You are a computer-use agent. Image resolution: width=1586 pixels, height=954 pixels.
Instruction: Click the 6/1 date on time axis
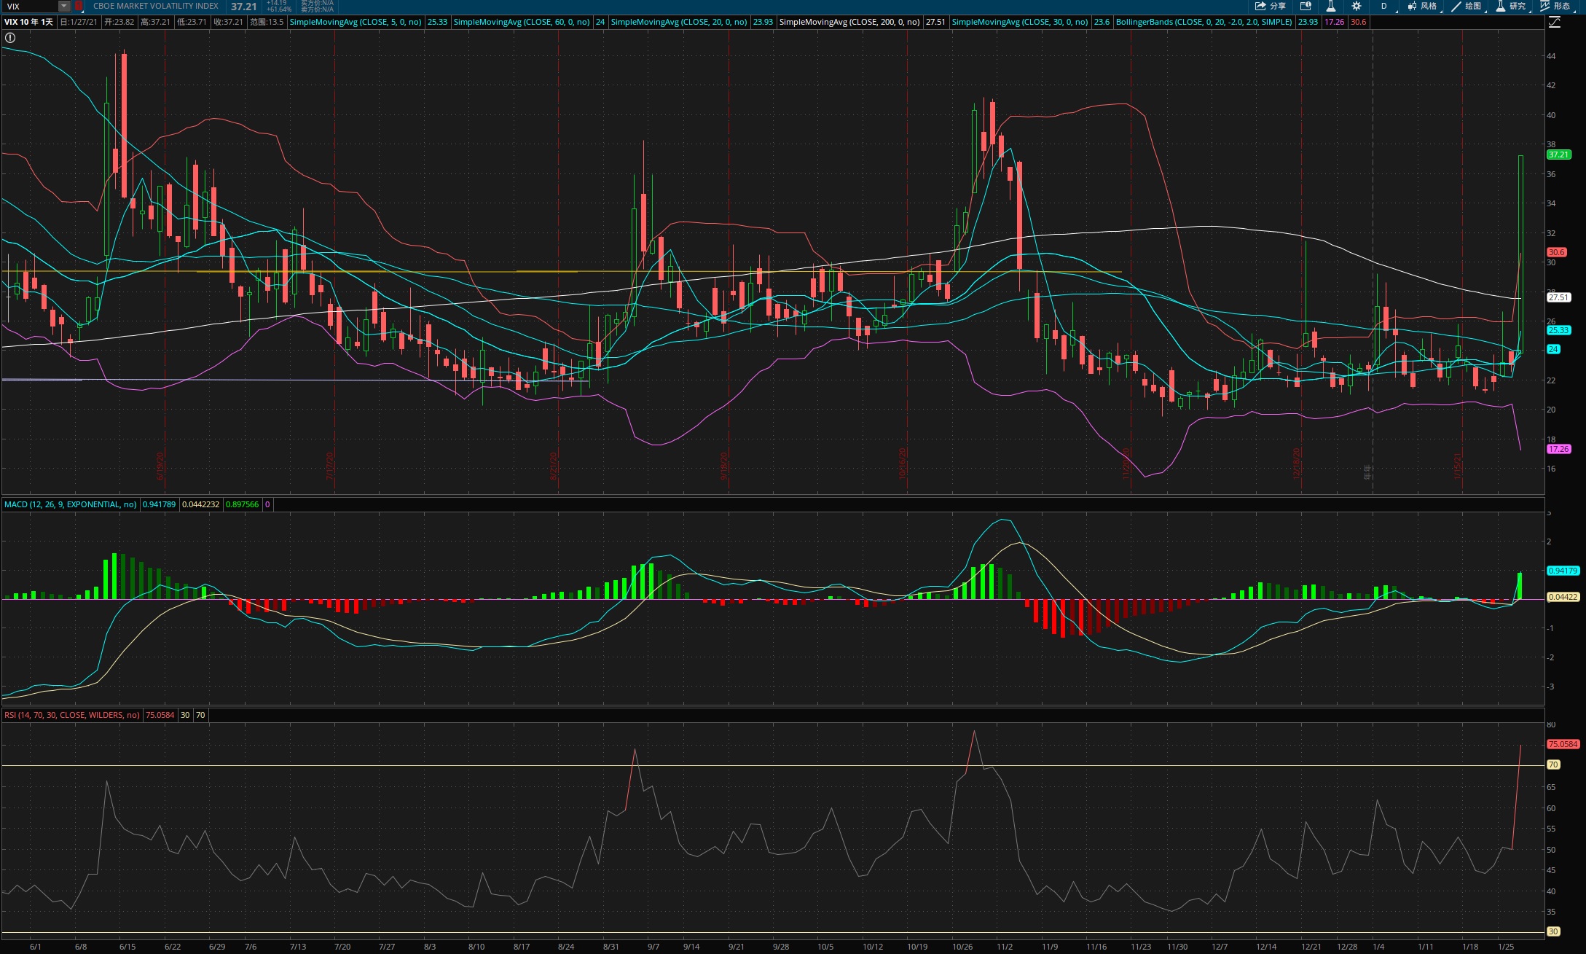(35, 947)
